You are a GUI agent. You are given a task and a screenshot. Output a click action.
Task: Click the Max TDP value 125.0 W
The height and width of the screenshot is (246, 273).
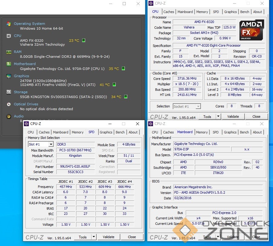coord(229,27)
